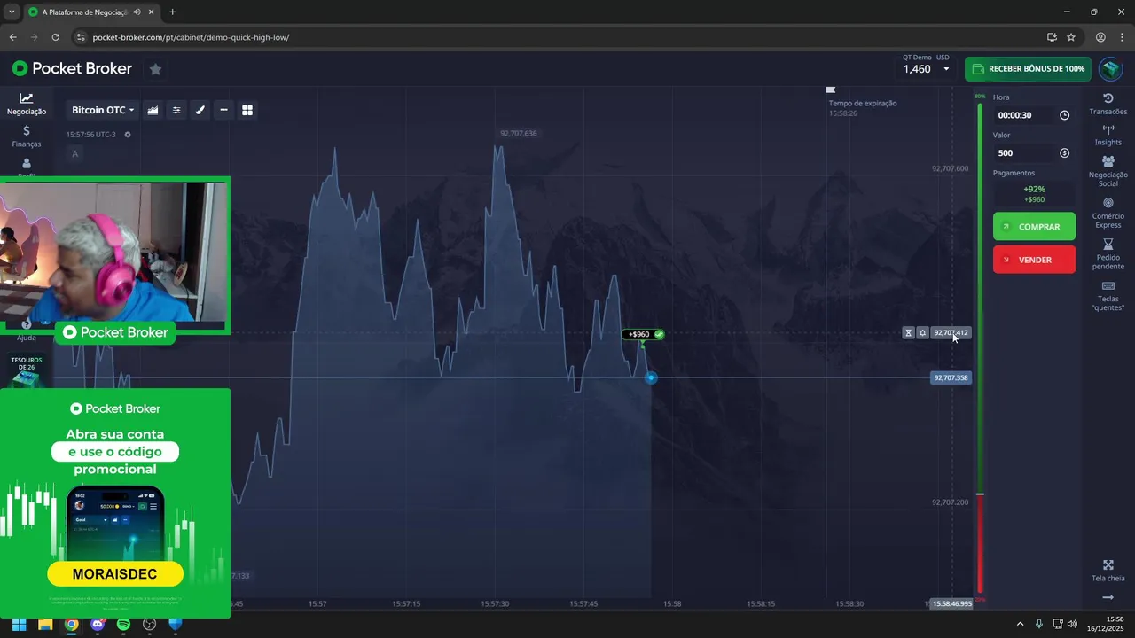Click RECEBER BÔNUS DE 100% button
The height and width of the screenshot is (638, 1135).
click(1028, 69)
